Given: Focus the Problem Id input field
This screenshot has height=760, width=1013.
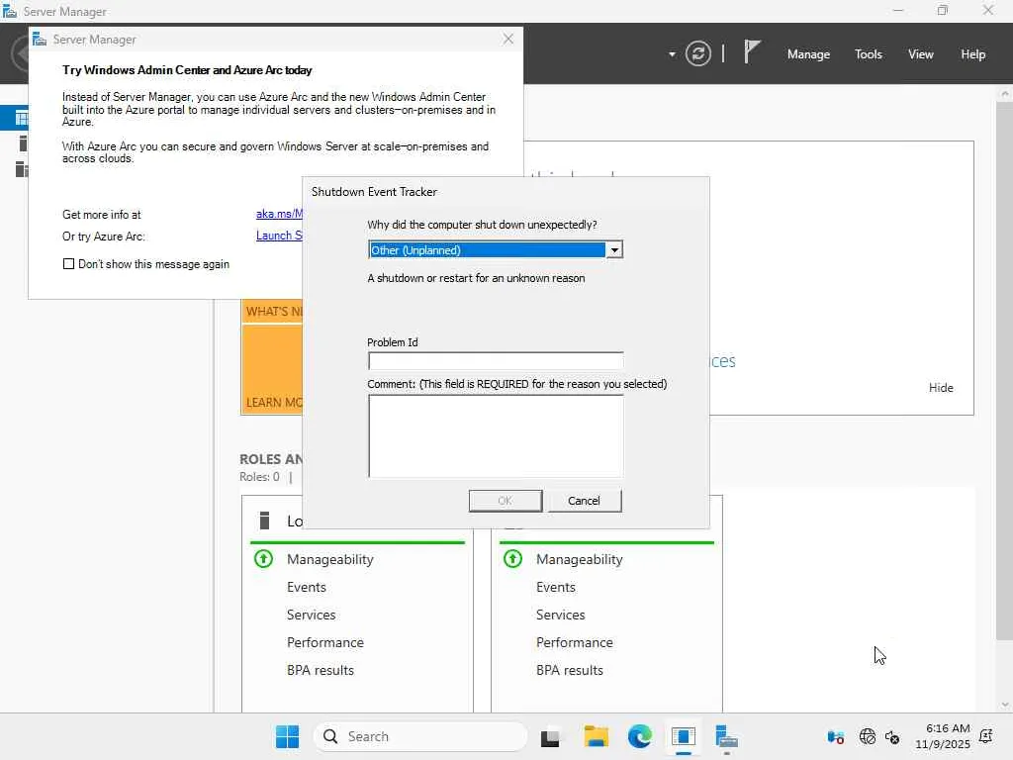Looking at the screenshot, I should click(x=496, y=360).
